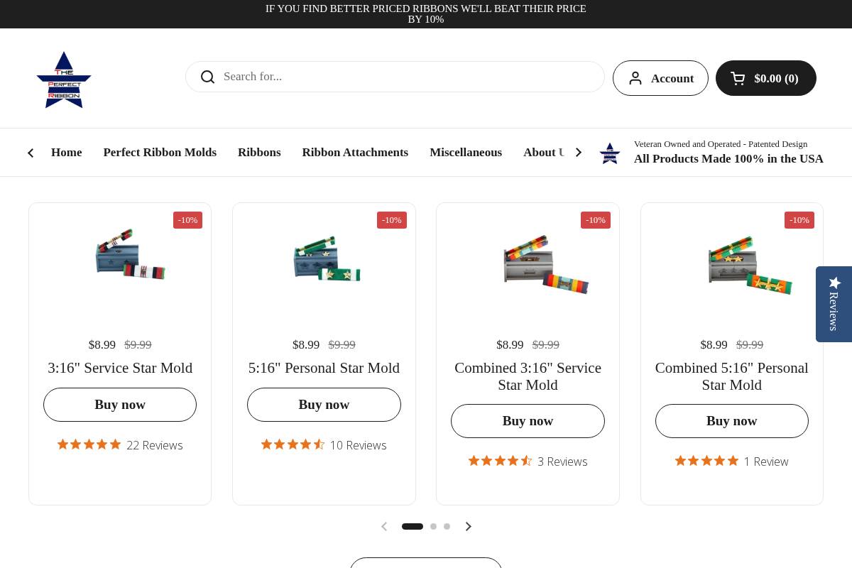Open the shopping cart showing $0.00

click(x=766, y=78)
